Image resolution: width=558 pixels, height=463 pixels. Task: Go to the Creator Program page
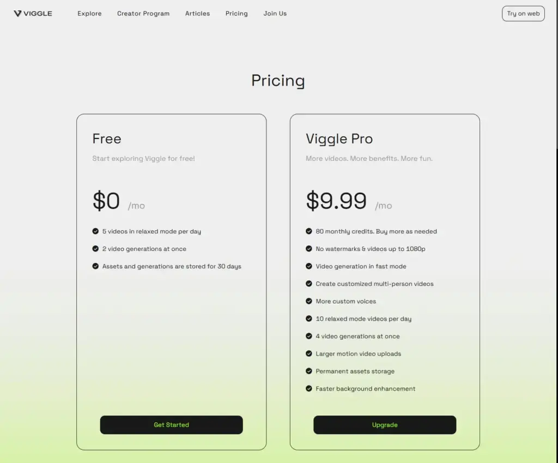[x=143, y=14]
